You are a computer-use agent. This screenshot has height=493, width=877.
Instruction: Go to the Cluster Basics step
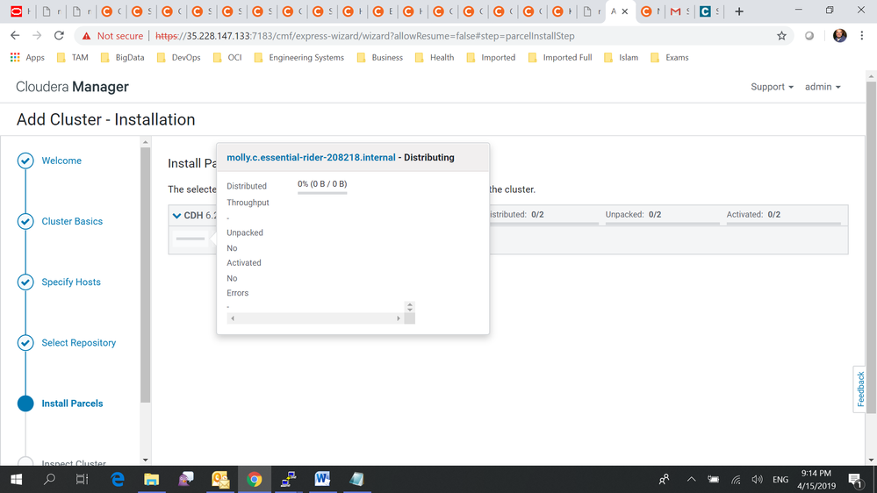[72, 221]
